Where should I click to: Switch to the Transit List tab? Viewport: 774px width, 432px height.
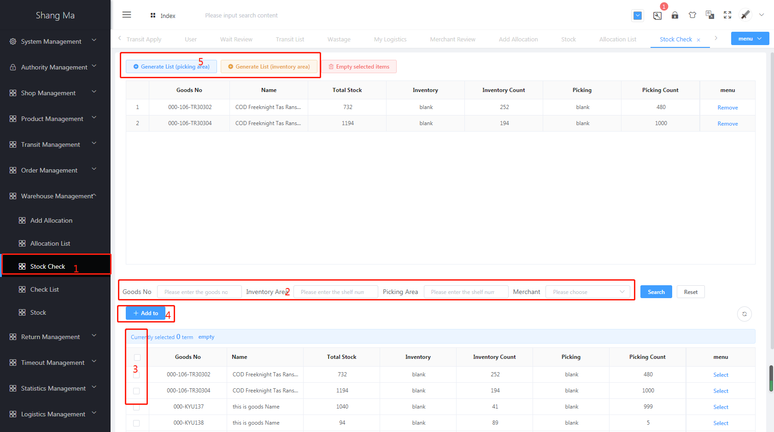[290, 40]
